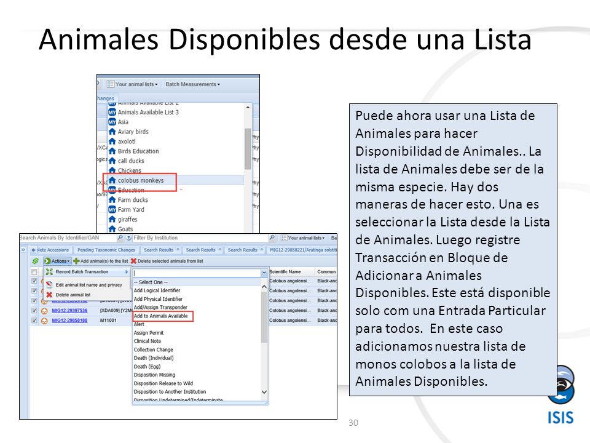Open animal record link MIG12-29397536
This screenshot has height=443, width=590.
(69, 311)
